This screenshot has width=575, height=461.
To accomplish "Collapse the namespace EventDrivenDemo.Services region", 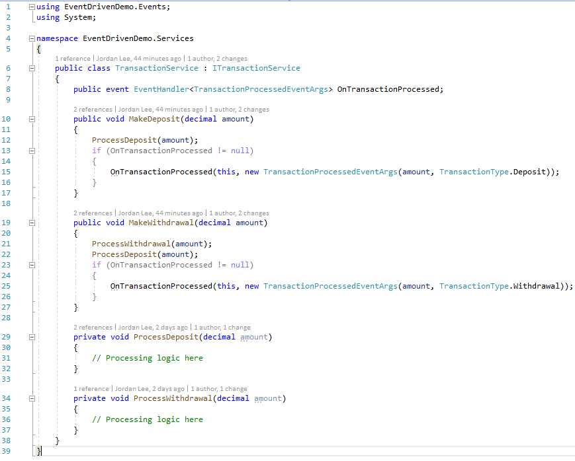I will click(32, 38).
